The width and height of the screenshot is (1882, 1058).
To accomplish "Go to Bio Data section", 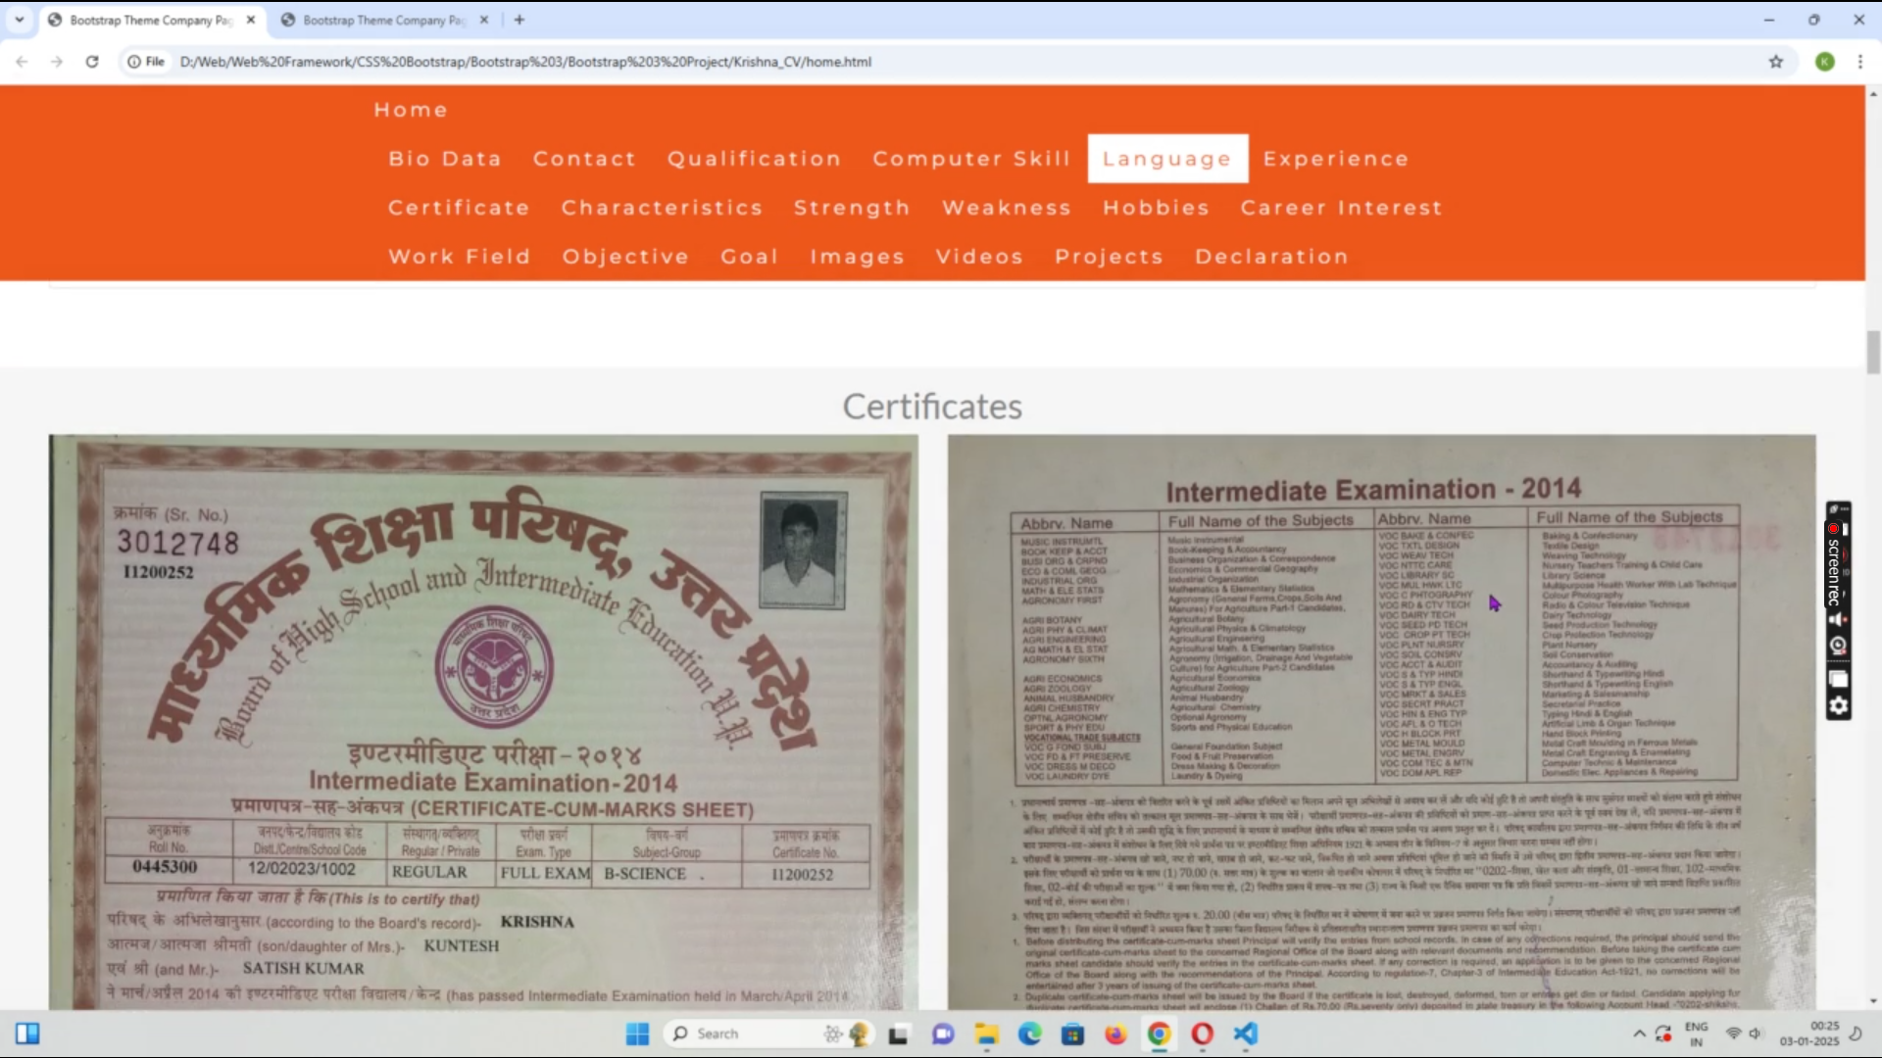I will [x=445, y=159].
